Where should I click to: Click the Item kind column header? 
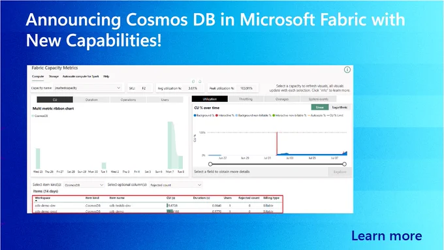[92, 198]
